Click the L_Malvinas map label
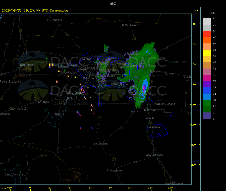 click(x=99, y=93)
